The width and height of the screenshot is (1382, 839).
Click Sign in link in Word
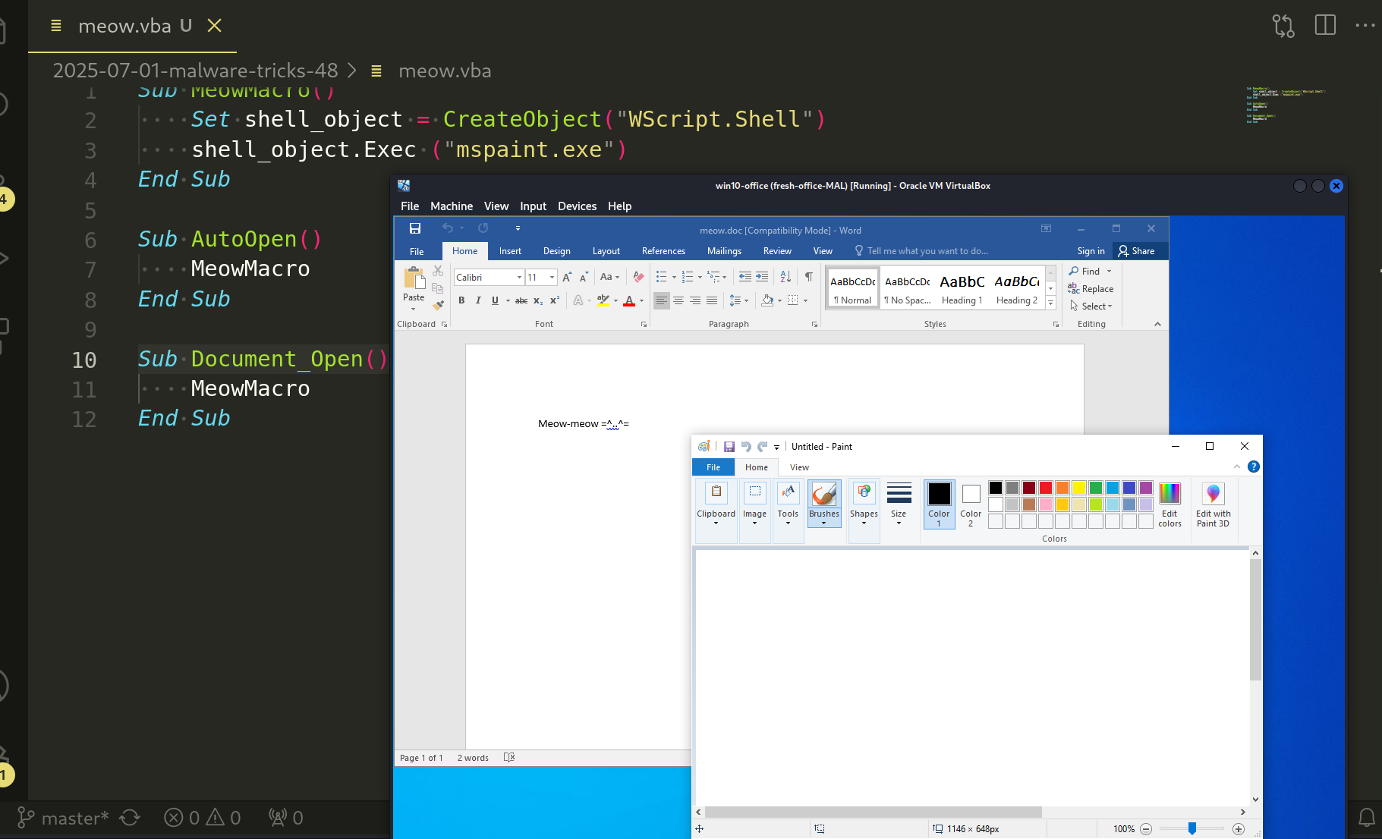pyautogui.click(x=1091, y=251)
